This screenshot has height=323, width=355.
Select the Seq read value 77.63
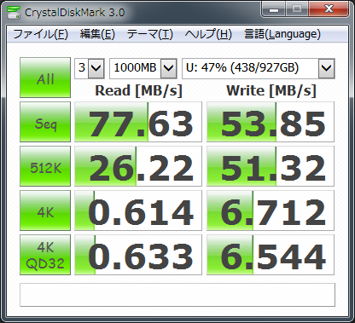click(x=138, y=122)
